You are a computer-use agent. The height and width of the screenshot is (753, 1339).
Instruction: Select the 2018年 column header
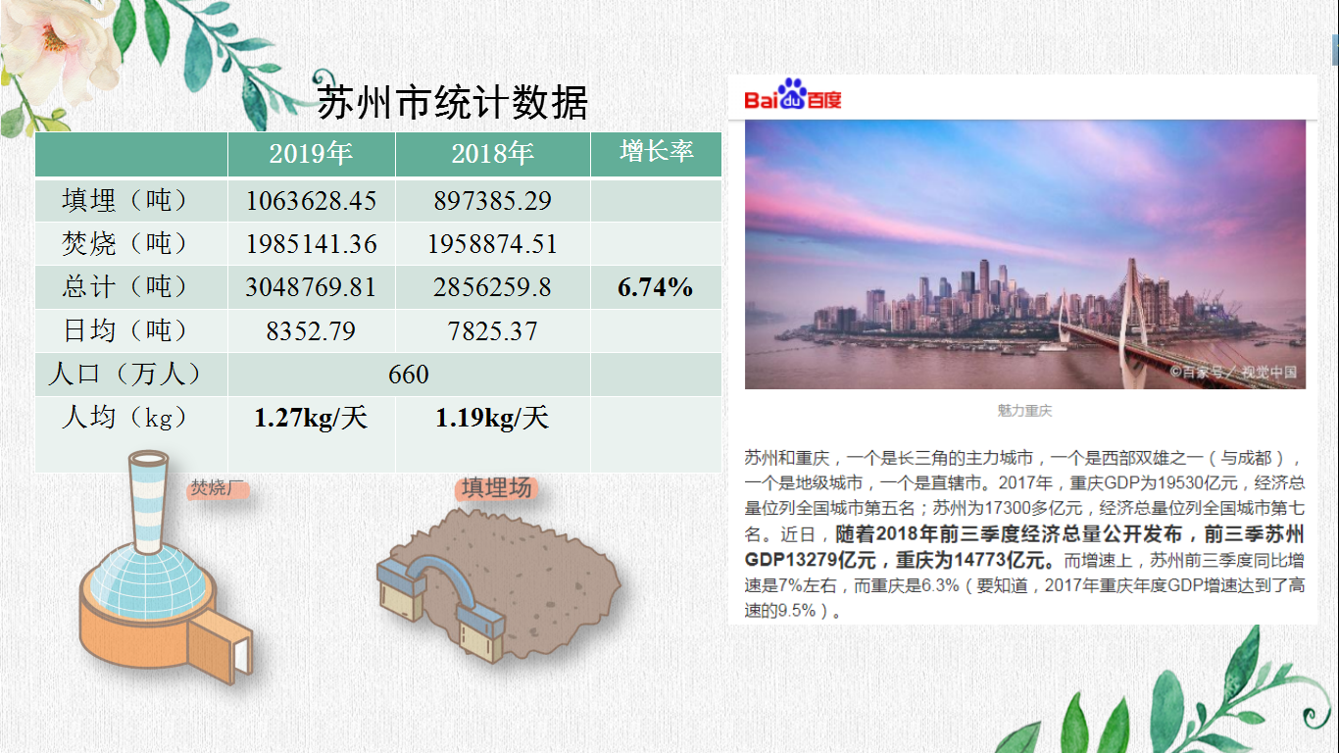click(x=492, y=154)
